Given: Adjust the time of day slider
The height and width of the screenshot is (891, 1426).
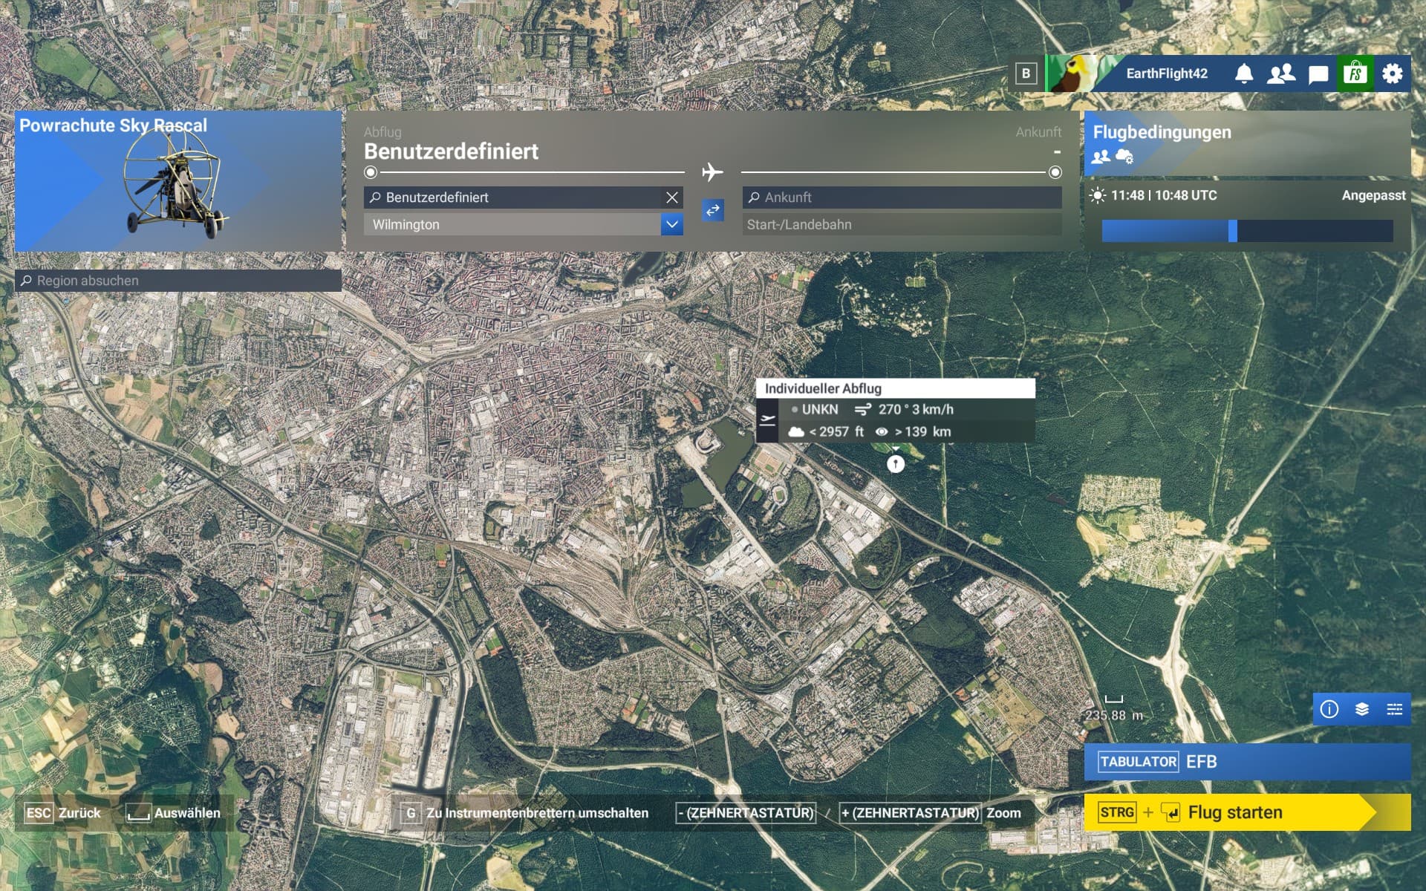Looking at the screenshot, I should (x=1233, y=231).
